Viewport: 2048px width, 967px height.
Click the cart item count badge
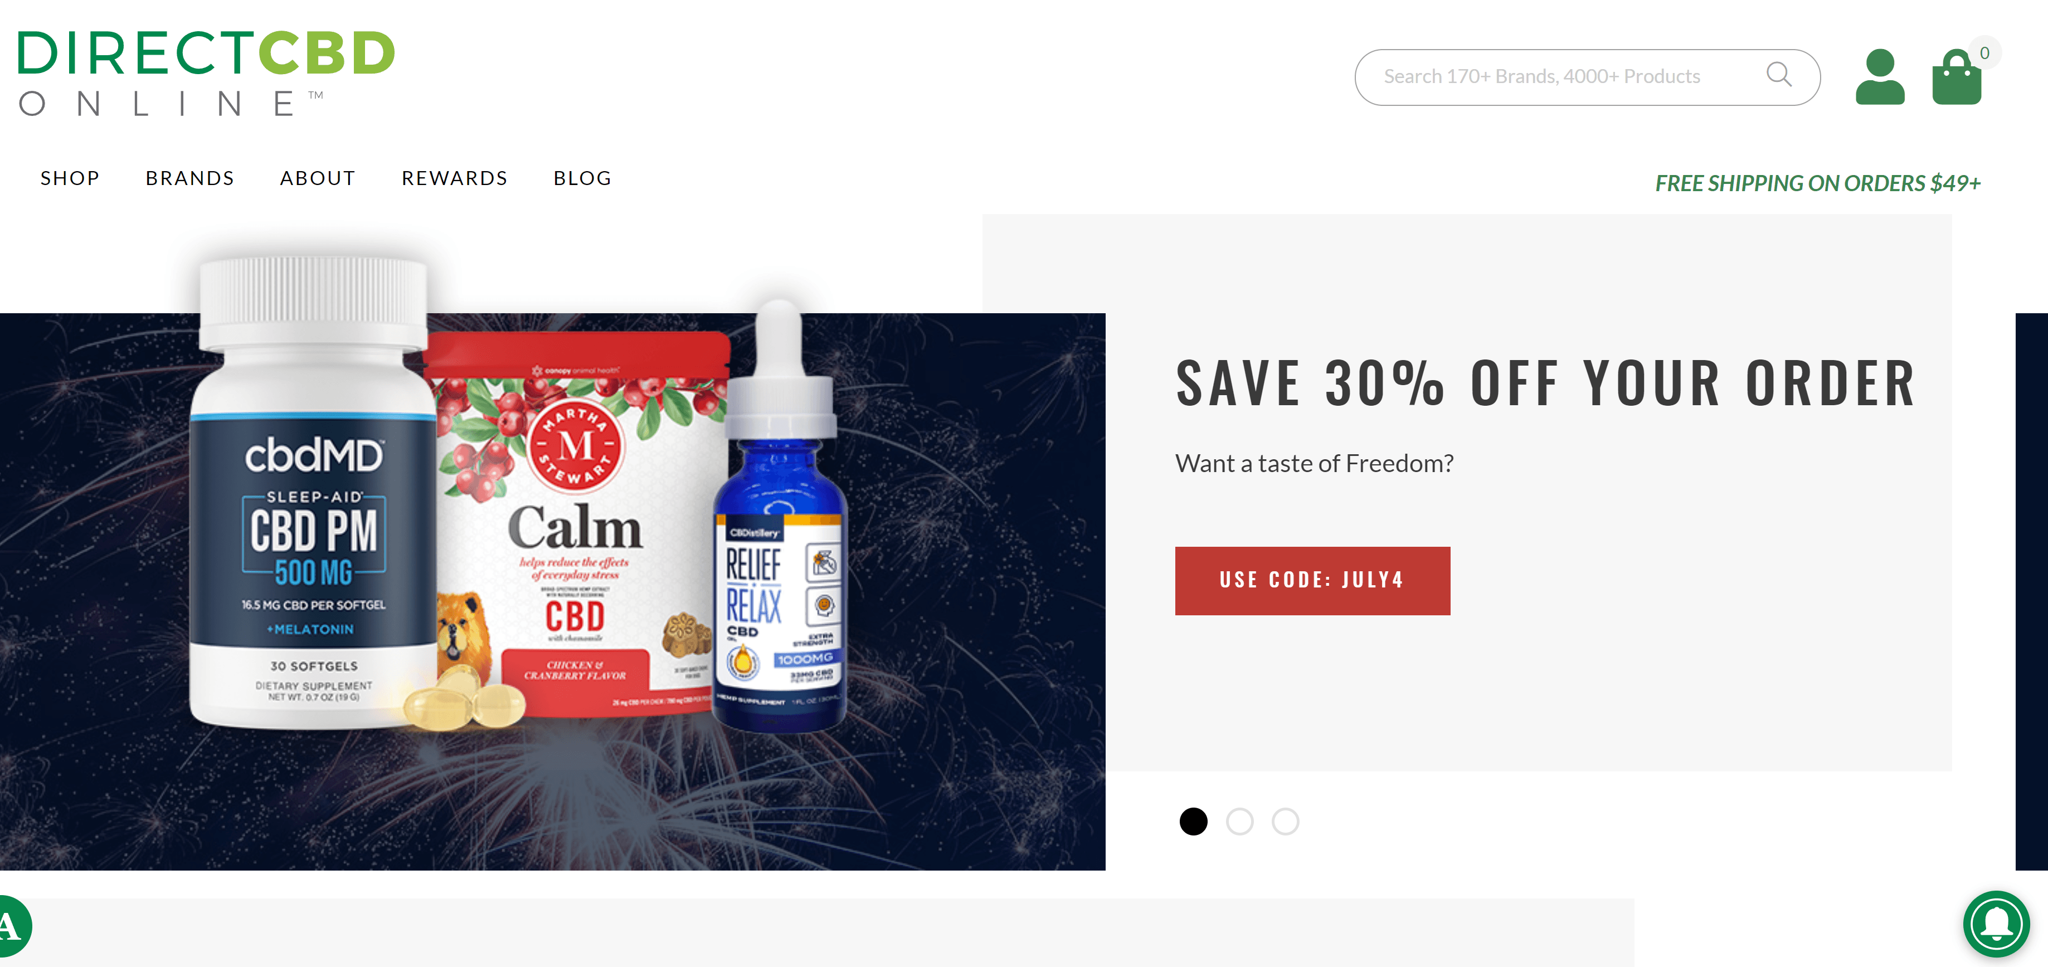click(x=1984, y=54)
